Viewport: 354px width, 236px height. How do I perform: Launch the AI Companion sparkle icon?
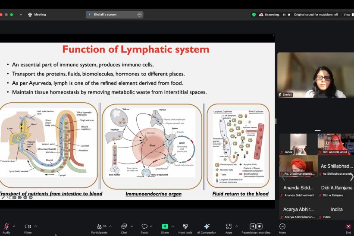point(207,227)
